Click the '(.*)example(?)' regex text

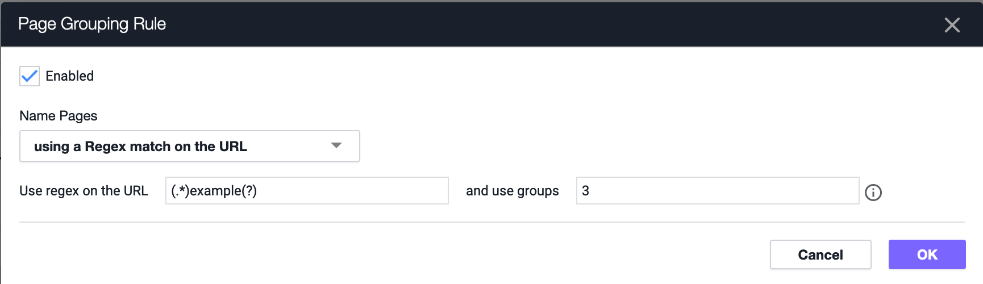point(214,191)
